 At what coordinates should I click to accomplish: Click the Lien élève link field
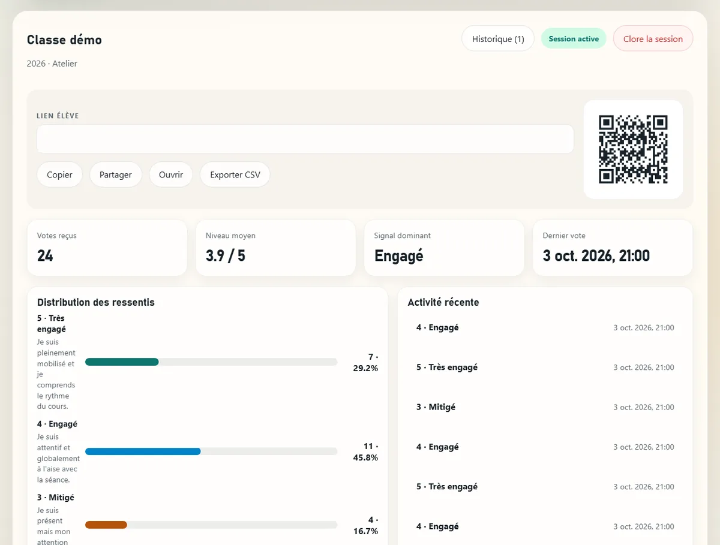(305, 139)
